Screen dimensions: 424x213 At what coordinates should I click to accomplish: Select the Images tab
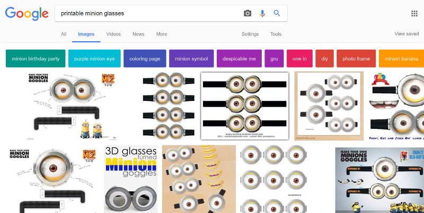tap(86, 34)
